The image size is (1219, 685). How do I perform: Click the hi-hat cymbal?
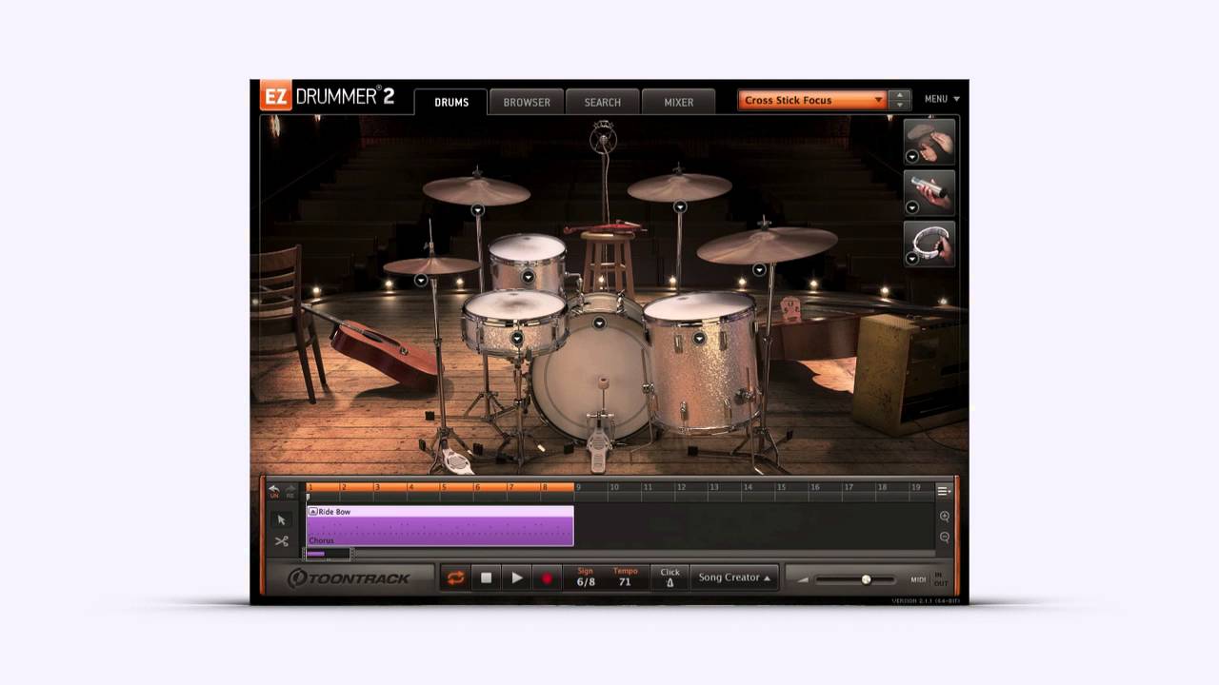(x=431, y=265)
